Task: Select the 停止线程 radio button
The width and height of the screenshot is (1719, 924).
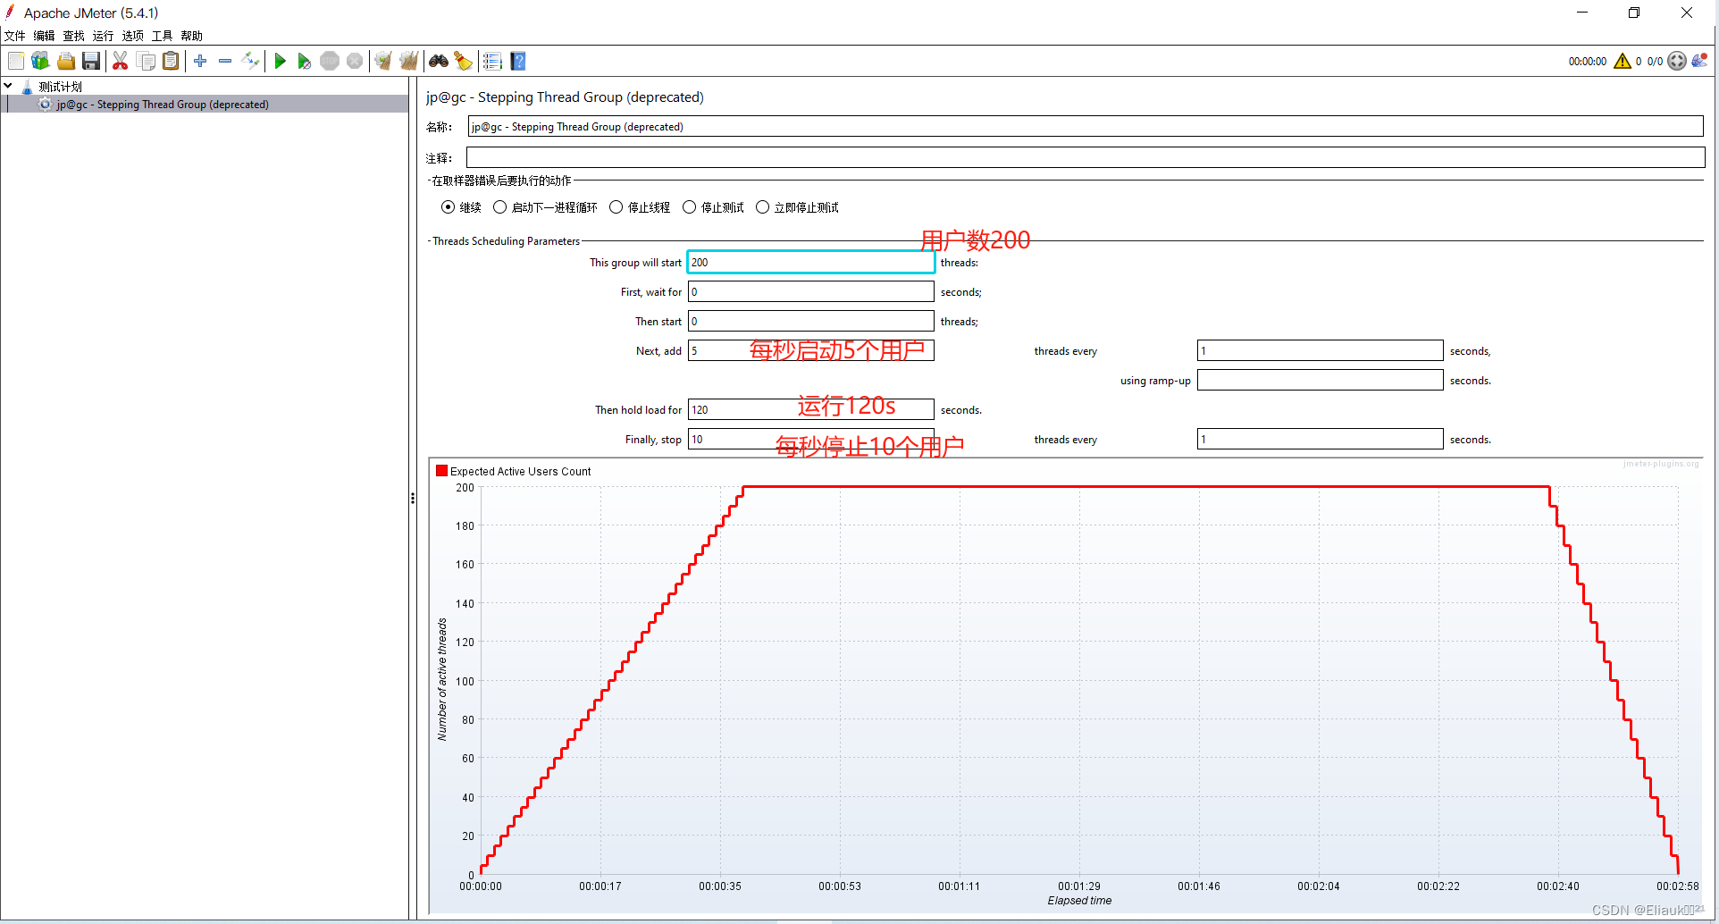Action: tap(616, 207)
